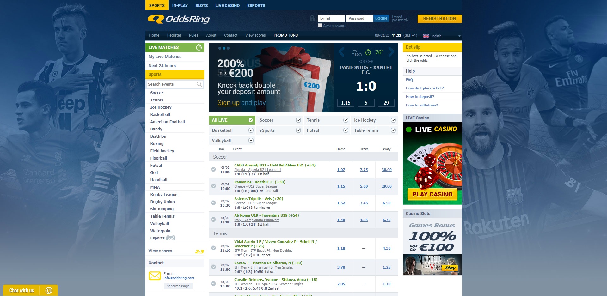Toggle the eSports live filter
The width and height of the screenshot is (607, 296).
[x=298, y=130]
